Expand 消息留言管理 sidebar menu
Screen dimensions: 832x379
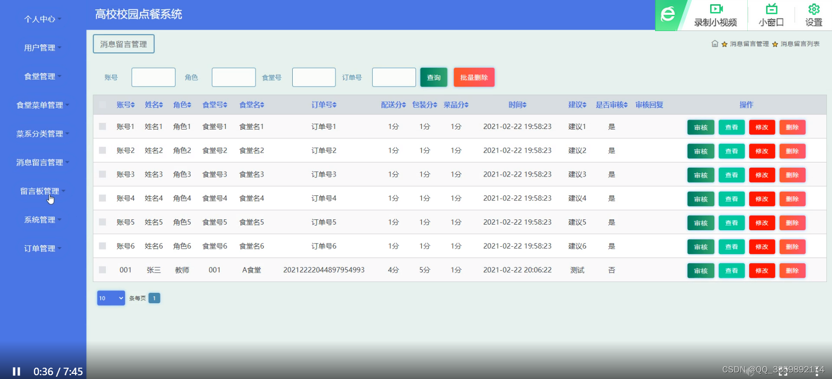click(x=42, y=162)
